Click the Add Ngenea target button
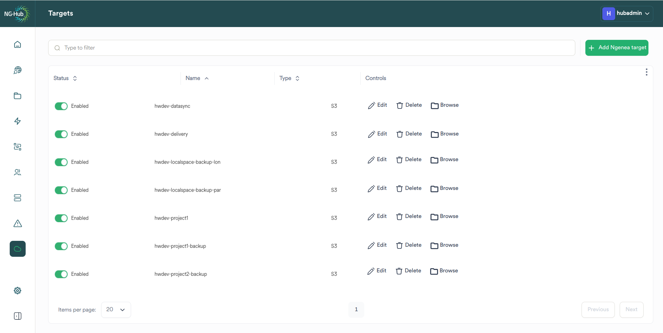 617,47
